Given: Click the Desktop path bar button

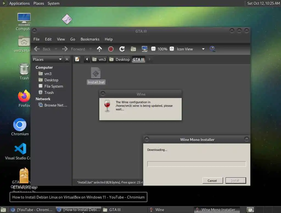Looking at the screenshot, I should click(119, 59).
